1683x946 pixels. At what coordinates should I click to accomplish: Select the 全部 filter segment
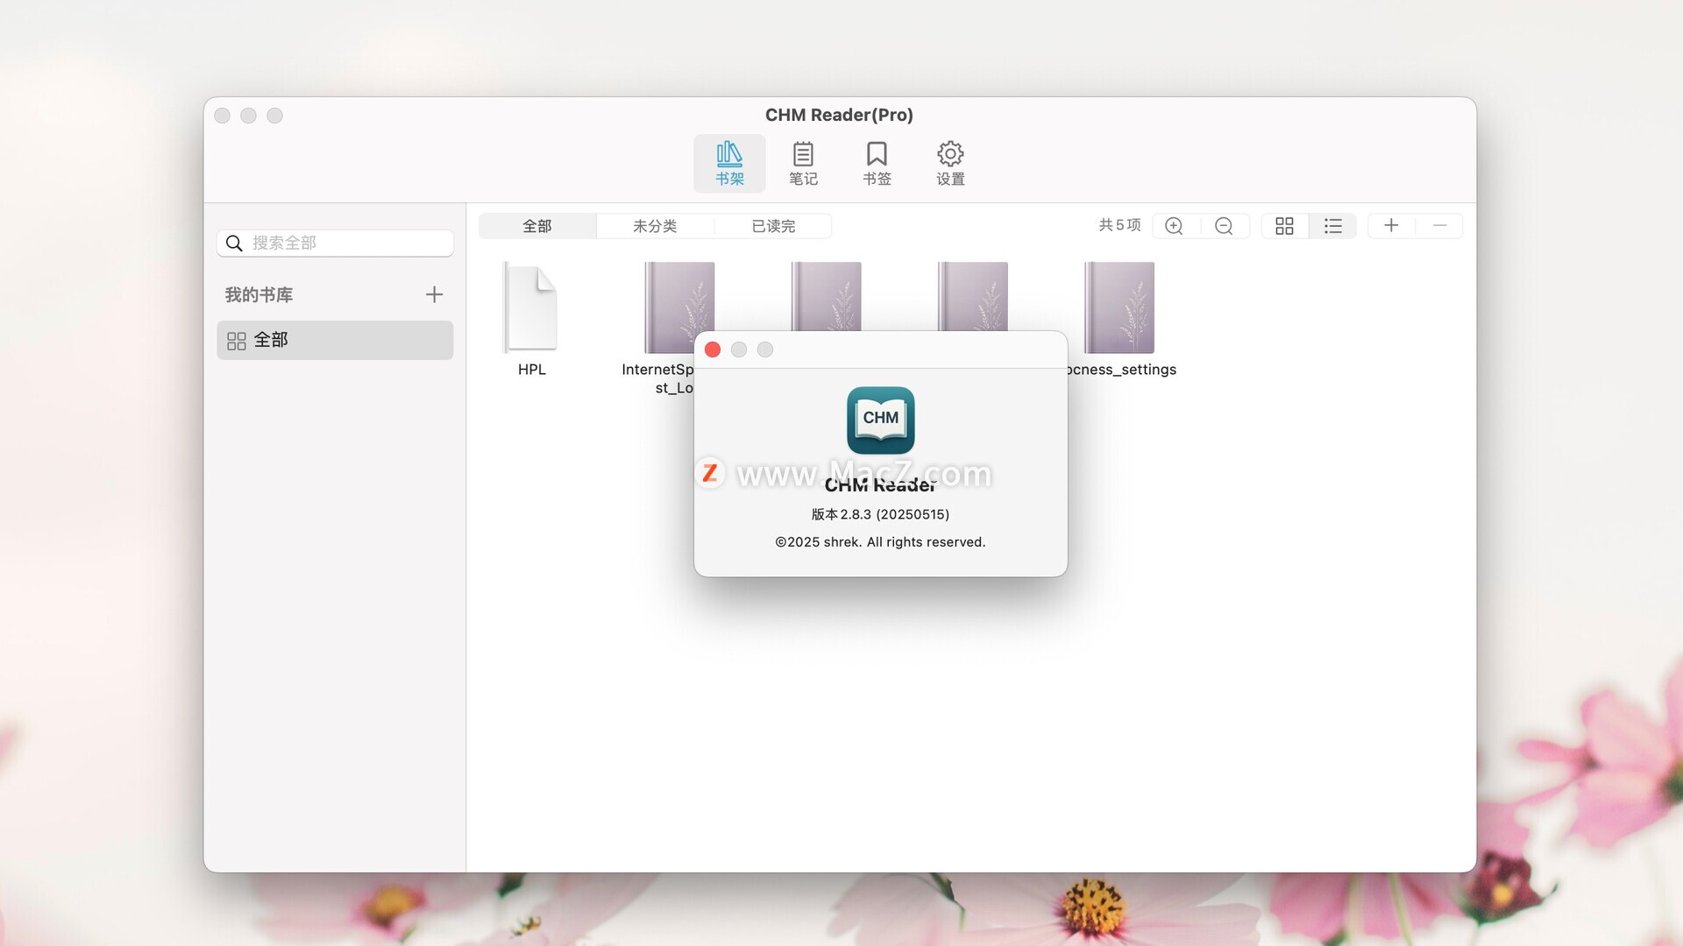coord(537,226)
